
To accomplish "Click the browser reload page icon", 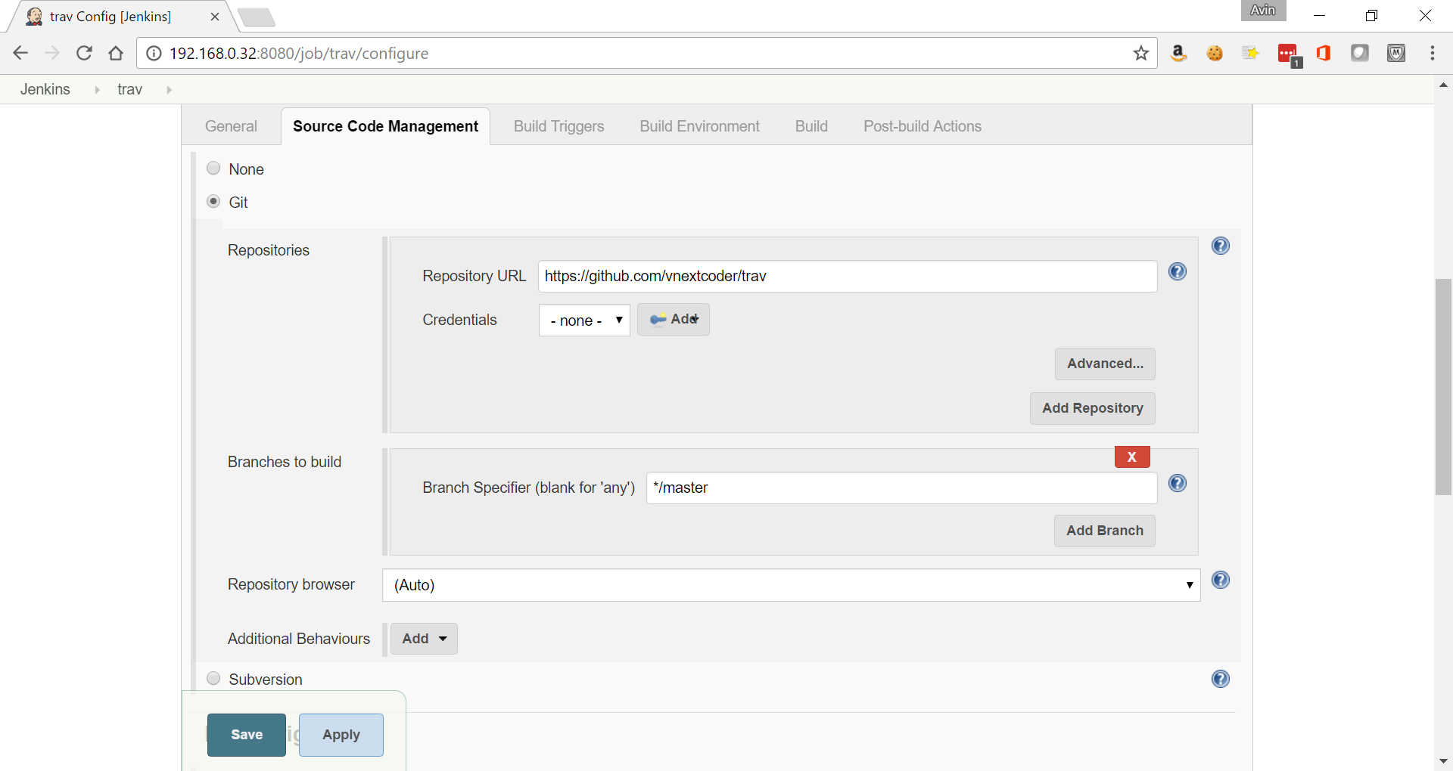I will (84, 53).
